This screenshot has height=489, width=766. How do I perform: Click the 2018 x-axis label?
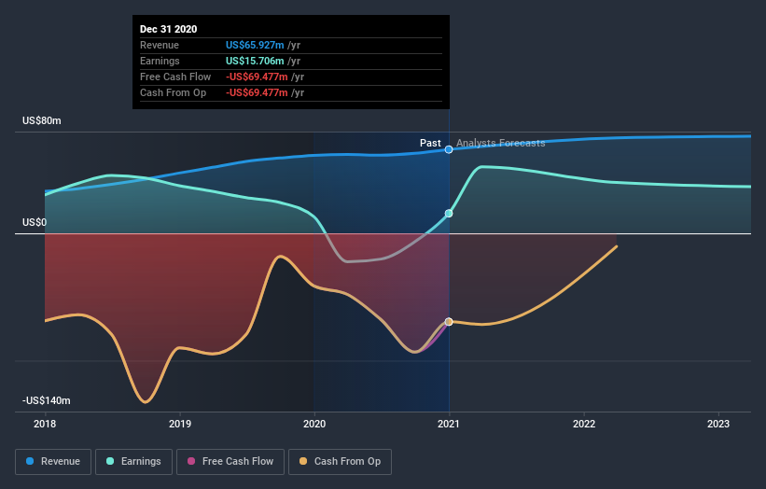(45, 424)
